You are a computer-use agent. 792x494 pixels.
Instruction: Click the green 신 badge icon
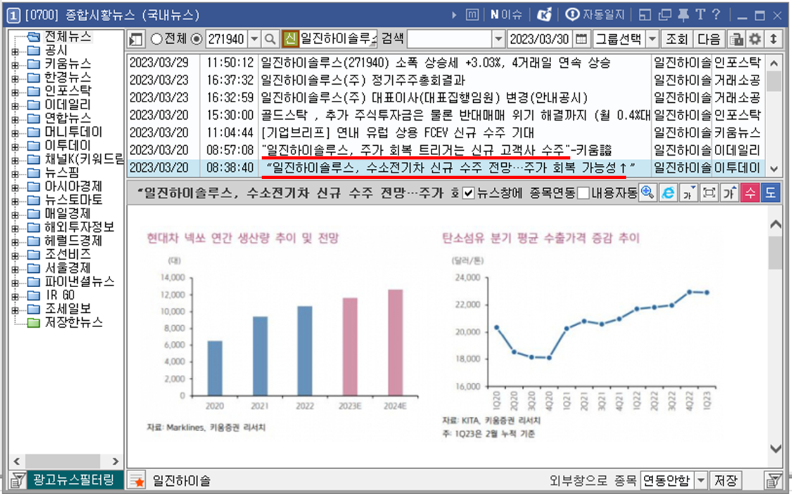[x=290, y=39]
